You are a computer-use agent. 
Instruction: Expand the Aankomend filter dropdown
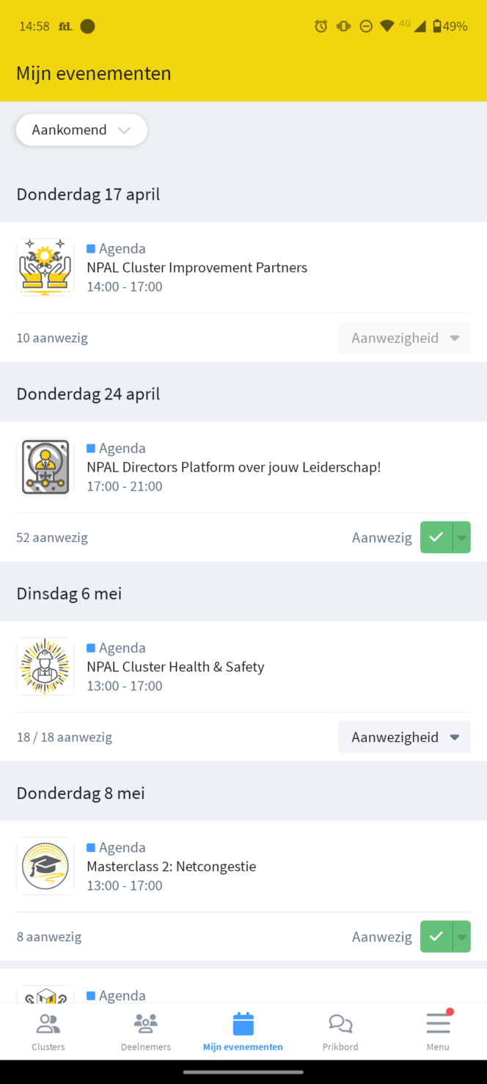pyautogui.click(x=81, y=130)
